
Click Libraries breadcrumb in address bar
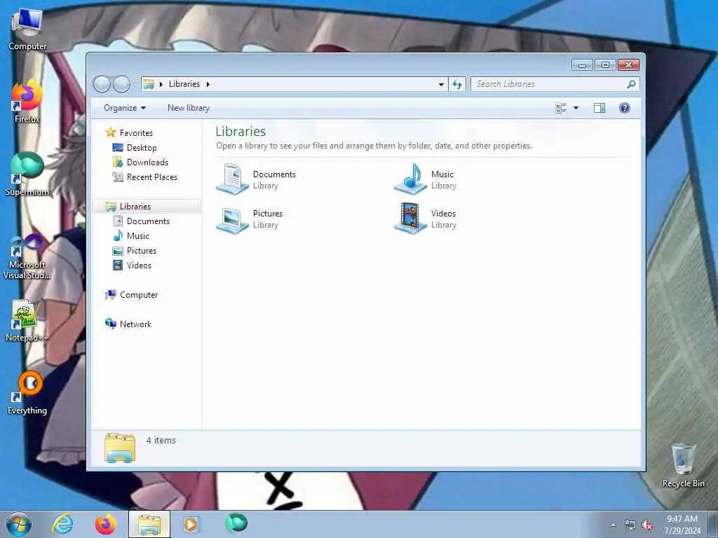pyautogui.click(x=184, y=84)
